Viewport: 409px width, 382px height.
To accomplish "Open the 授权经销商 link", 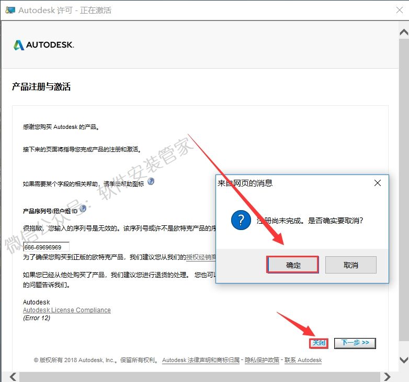I will 201,257.
